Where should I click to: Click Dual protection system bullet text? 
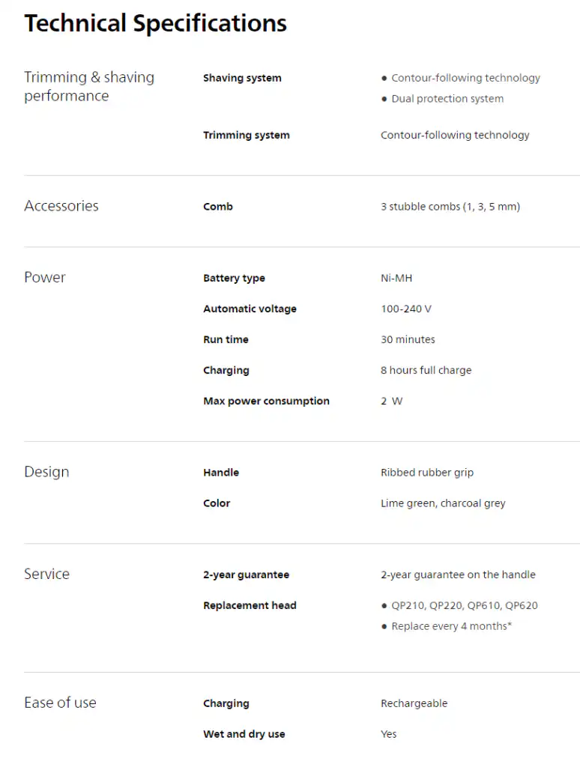click(447, 99)
